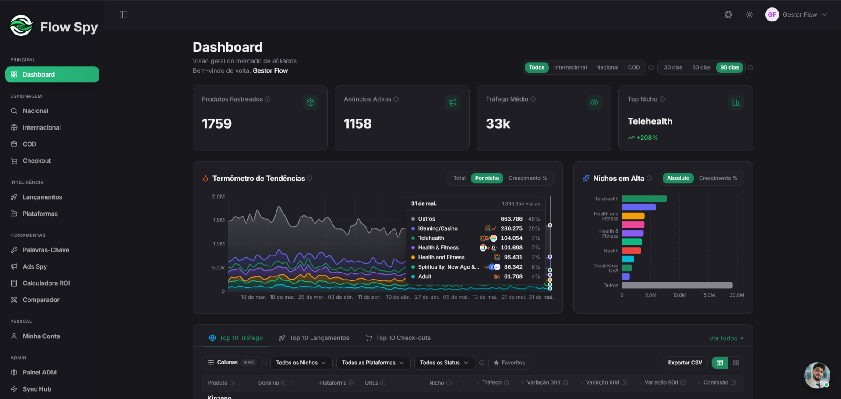Collapse the sidebar panel icon
Viewport: 841px width, 399px height.
[124, 15]
